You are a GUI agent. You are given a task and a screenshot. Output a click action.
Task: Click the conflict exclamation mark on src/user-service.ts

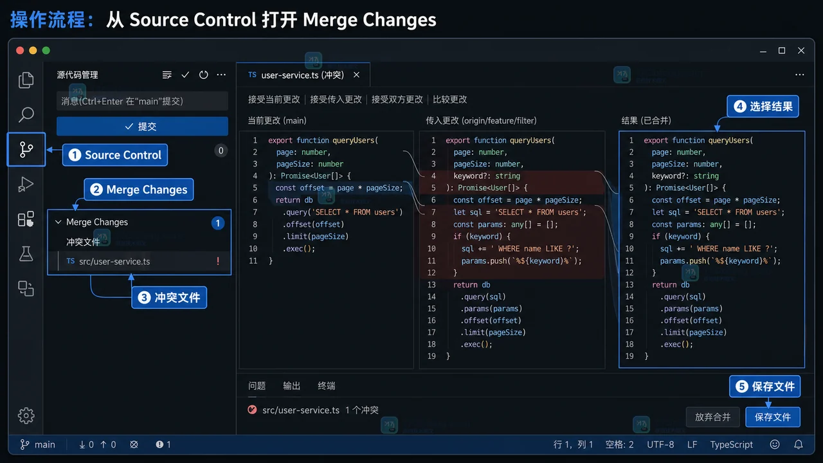[218, 261]
